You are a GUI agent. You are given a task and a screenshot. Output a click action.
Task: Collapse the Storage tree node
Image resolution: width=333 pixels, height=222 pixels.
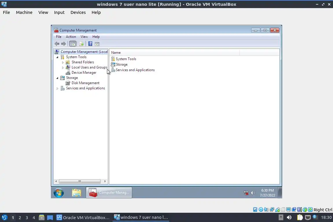tap(57, 78)
